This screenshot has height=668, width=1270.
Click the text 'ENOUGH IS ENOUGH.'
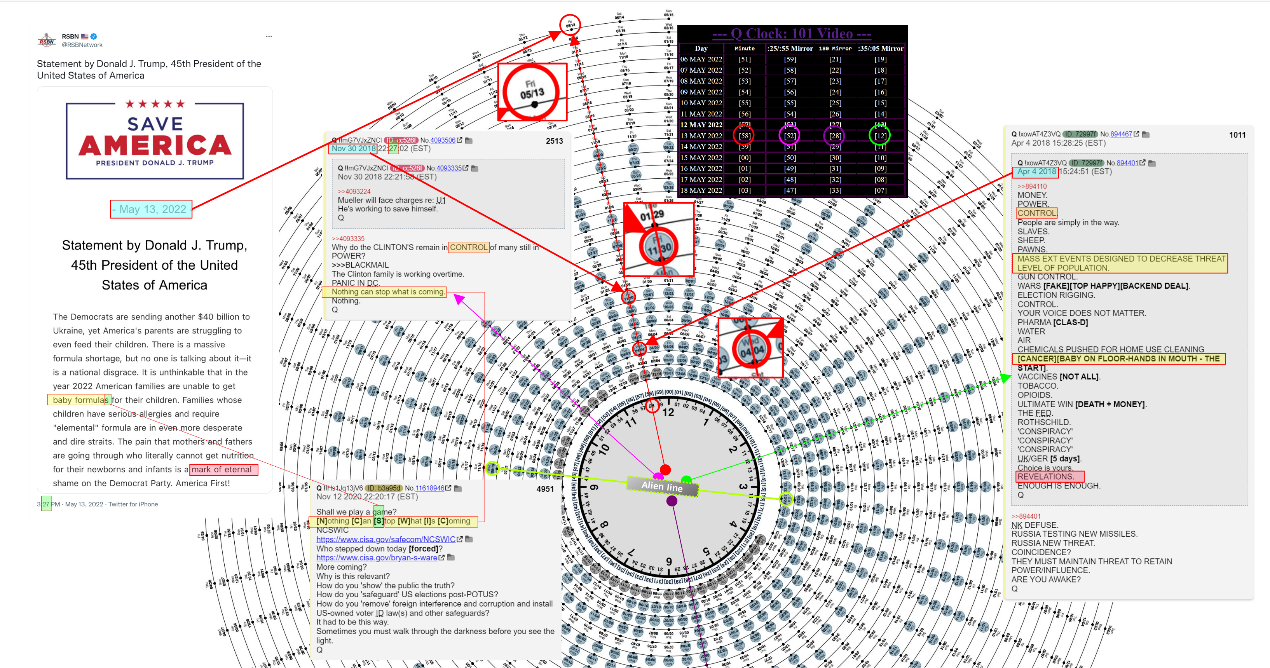[x=1059, y=486]
